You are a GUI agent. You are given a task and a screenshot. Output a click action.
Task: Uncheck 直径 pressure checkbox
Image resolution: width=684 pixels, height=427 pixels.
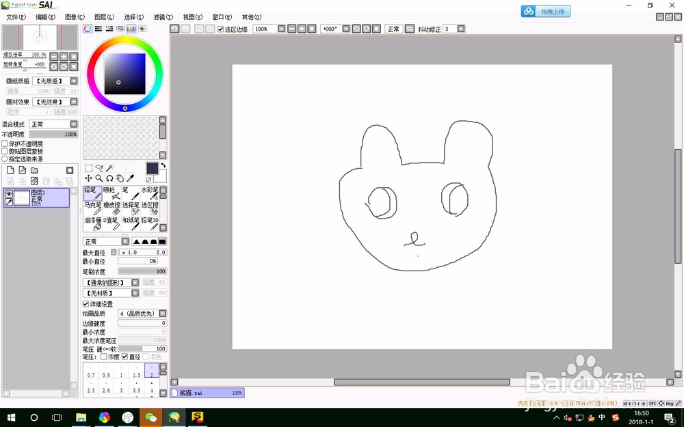pos(124,357)
